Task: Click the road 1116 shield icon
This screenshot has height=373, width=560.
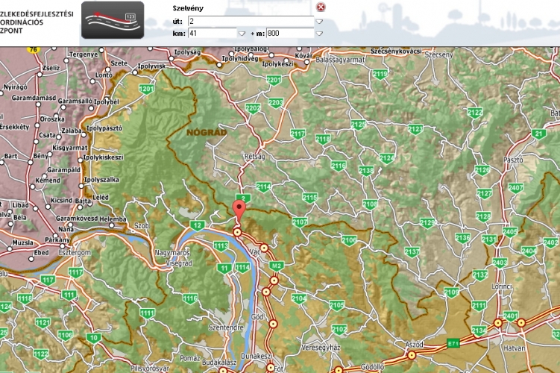Action: [190, 298]
